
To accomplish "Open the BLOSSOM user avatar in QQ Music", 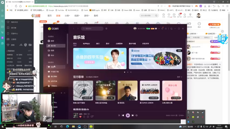I will tap(135, 28).
